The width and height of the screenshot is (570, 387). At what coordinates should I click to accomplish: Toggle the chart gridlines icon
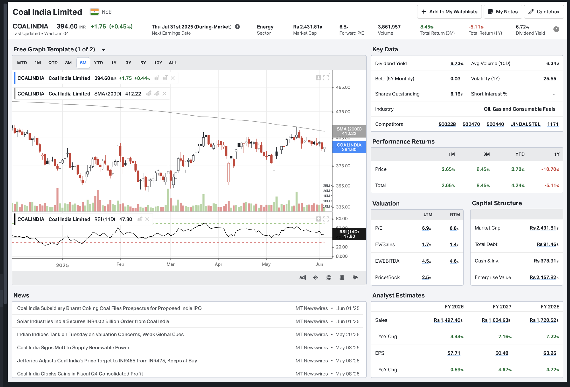coord(342,278)
